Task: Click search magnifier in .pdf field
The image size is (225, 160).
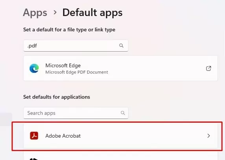Action: [121, 46]
